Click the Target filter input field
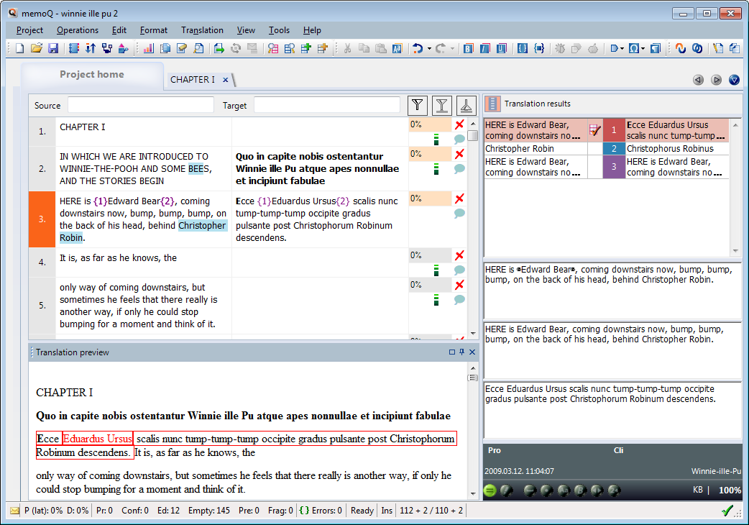The width and height of the screenshot is (749, 525). tap(327, 105)
